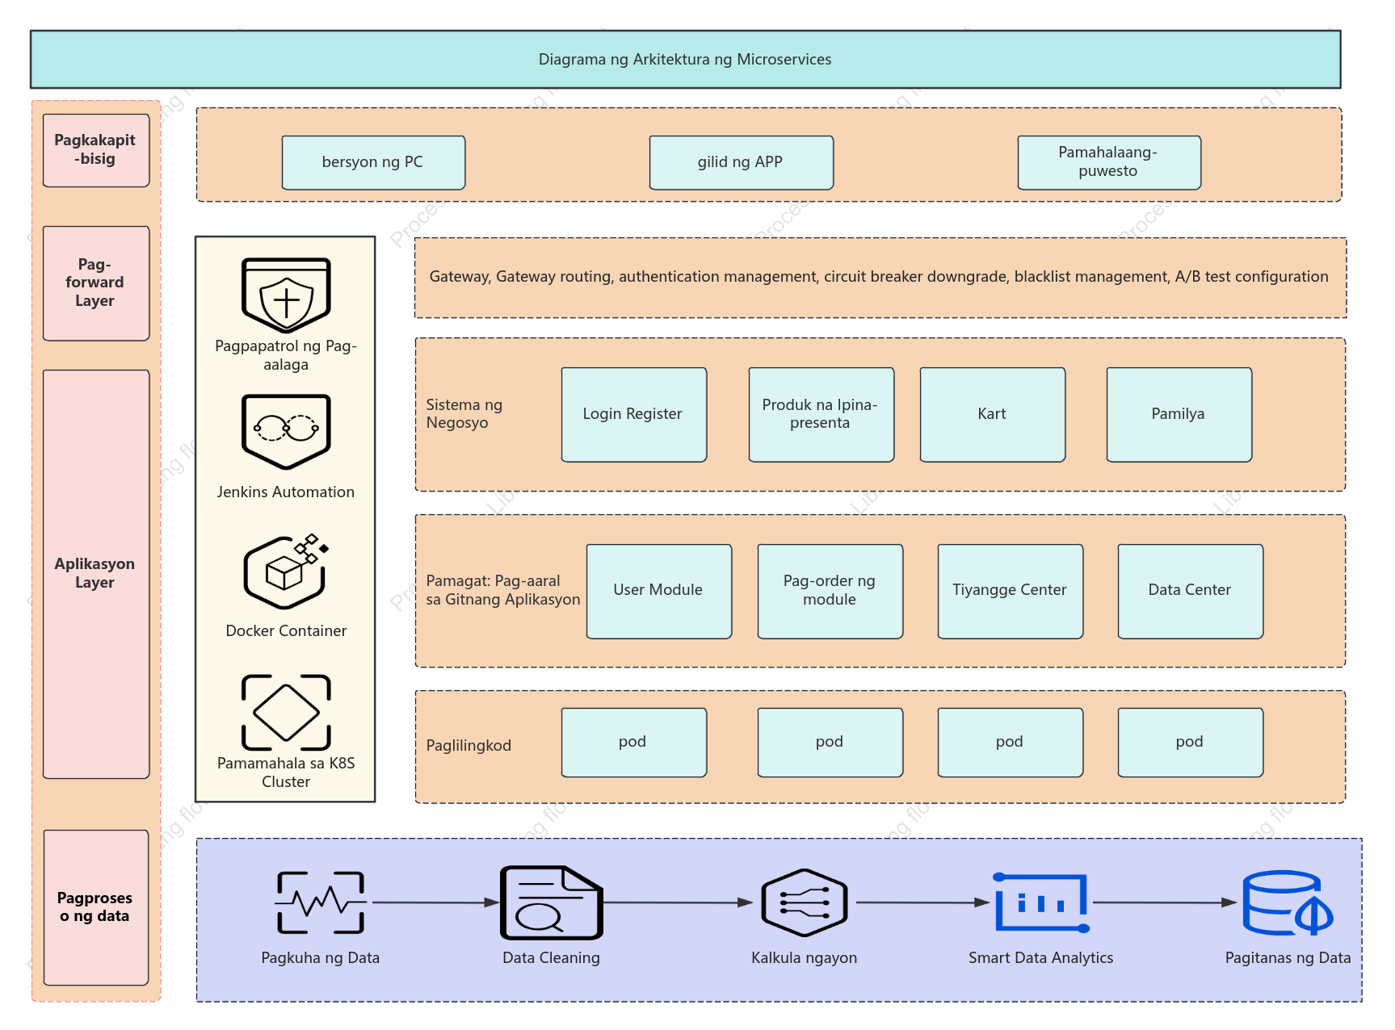1395x1030 pixels.
Task: Click the Pagpapatrol ng Pag-aalaga shield icon
Action: click(286, 295)
